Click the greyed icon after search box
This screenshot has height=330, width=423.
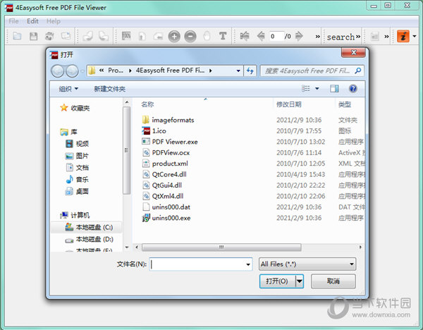pos(375,36)
